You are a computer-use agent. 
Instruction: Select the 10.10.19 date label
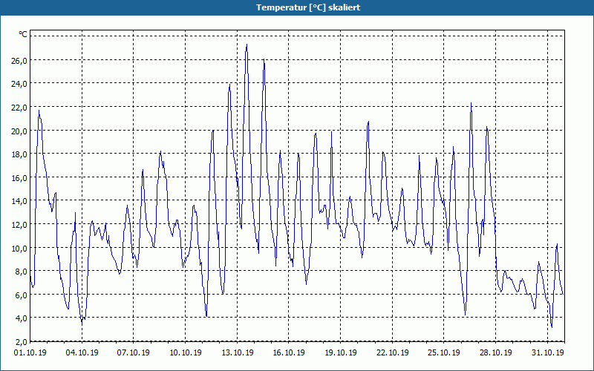pos(185,352)
